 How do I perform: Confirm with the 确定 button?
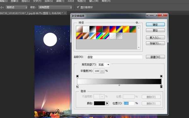155,24
